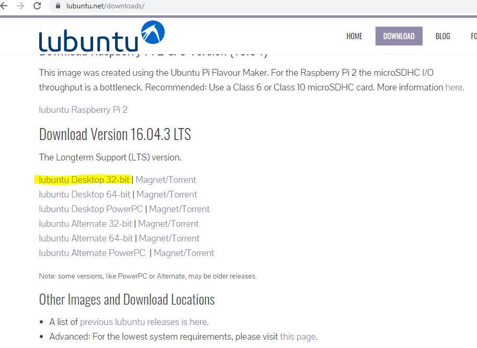Click the browser forward arrow
Screen dimensions: 477x348
tap(20, 6)
